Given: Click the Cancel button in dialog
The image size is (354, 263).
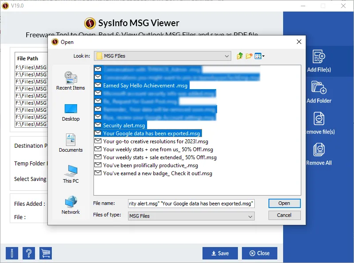Looking at the screenshot, I should coord(284,215).
